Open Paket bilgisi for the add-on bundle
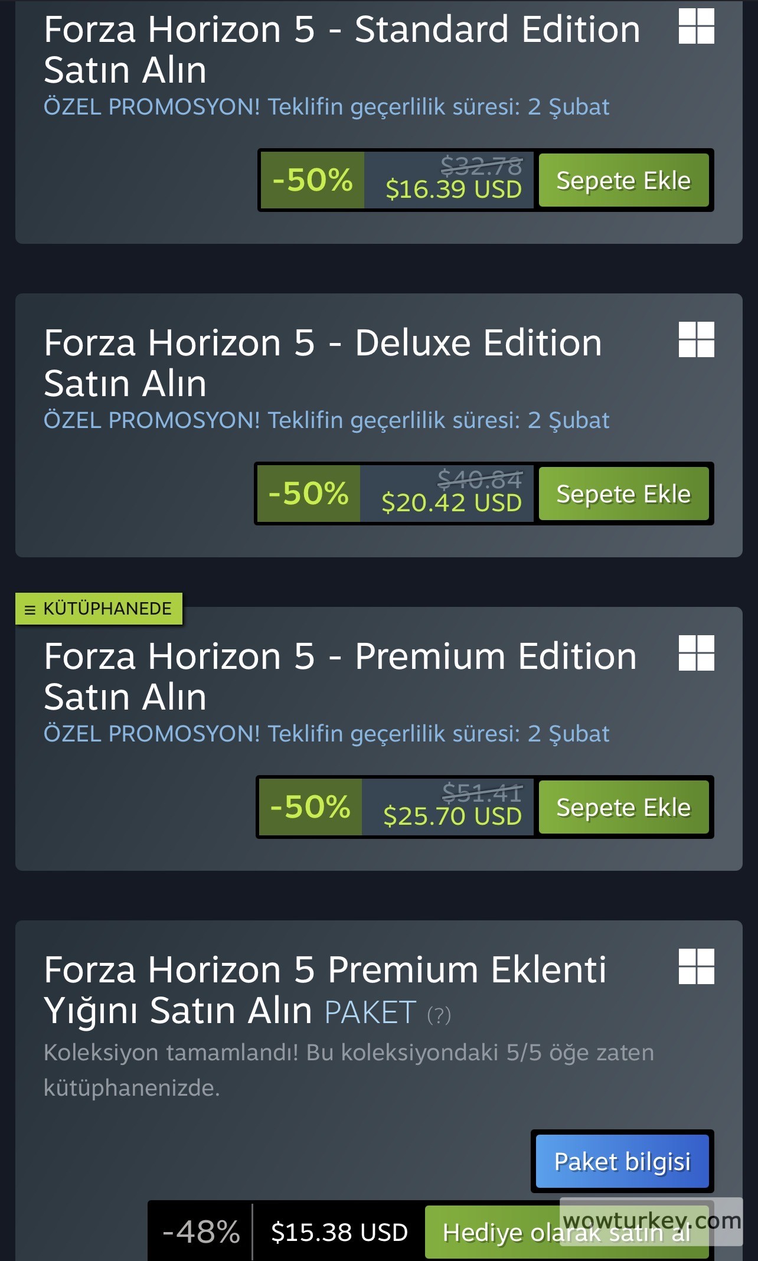The height and width of the screenshot is (1261, 758). click(x=622, y=1162)
